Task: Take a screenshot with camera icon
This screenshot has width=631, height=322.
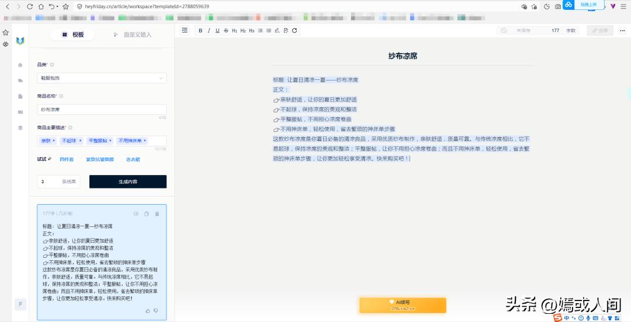Action: [x=558, y=6]
